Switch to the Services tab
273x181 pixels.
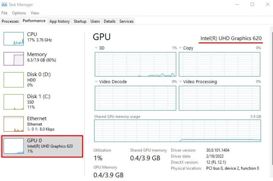(x=126, y=21)
